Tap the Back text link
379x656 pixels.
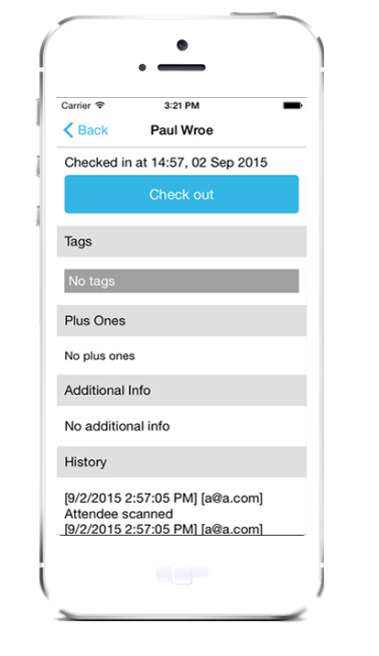tap(92, 130)
